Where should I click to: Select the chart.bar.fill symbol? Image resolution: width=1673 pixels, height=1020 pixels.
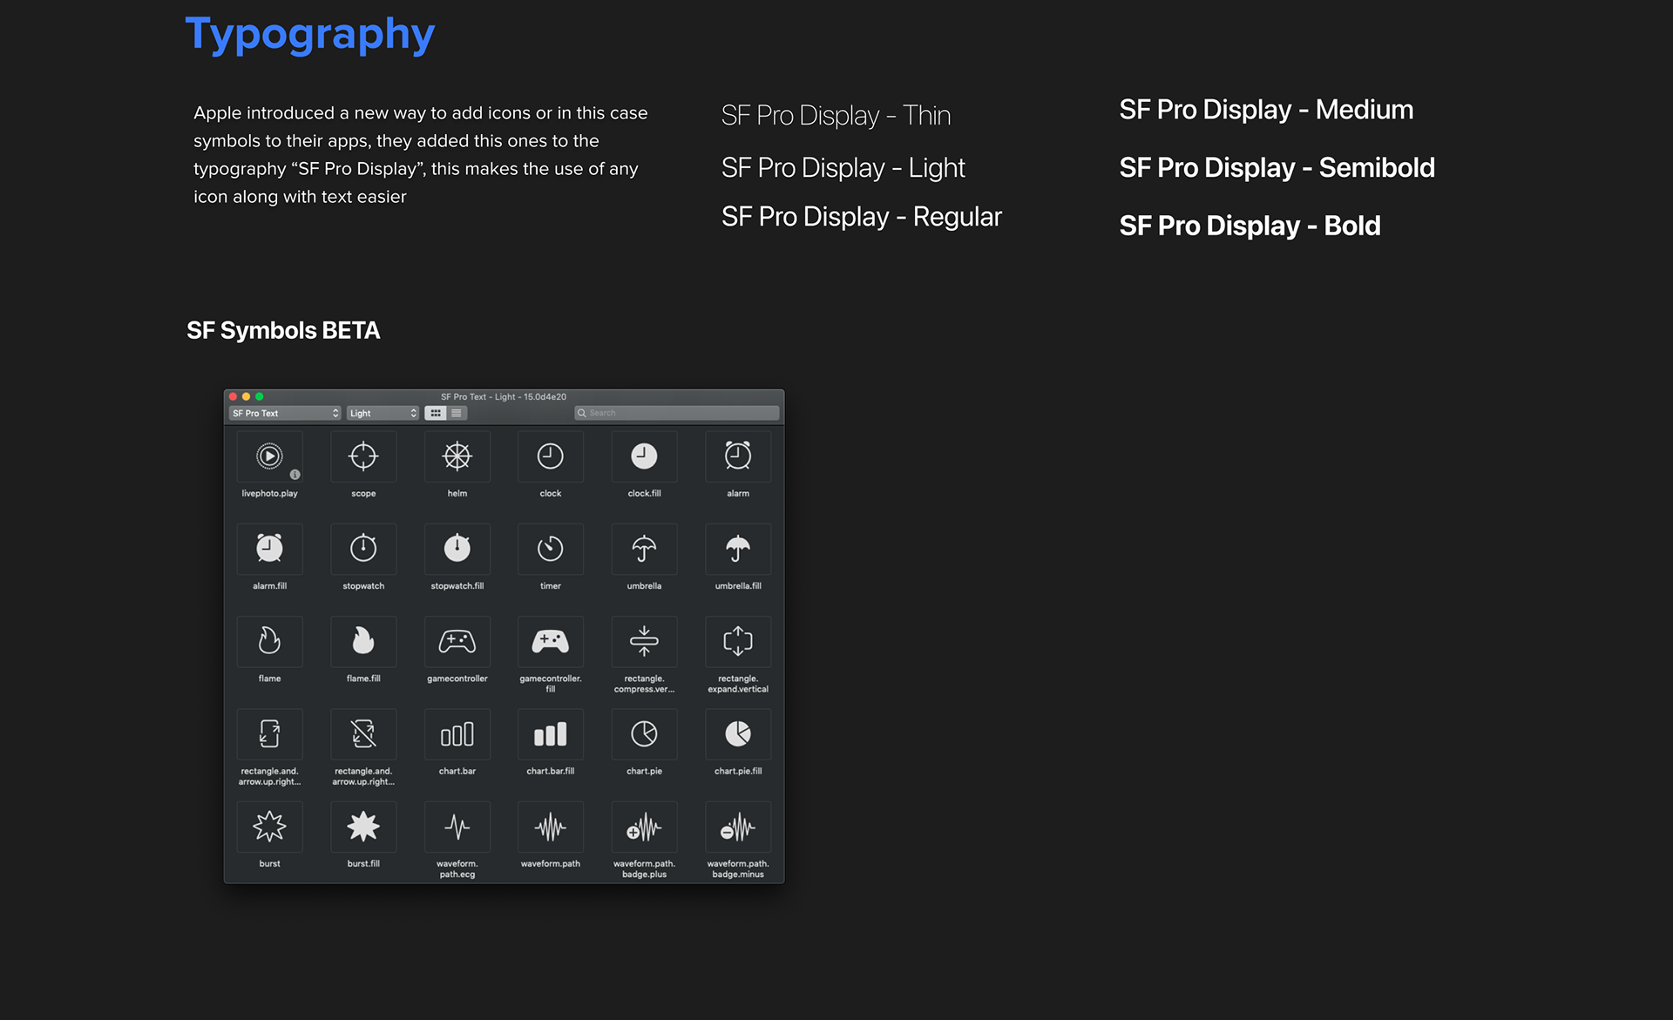click(550, 734)
